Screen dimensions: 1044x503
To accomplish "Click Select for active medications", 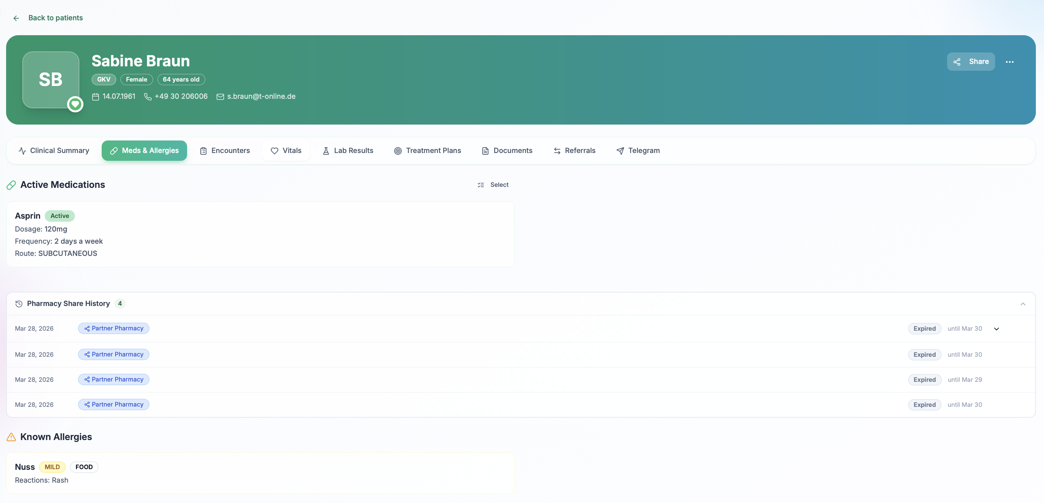I will pyautogui.click(x=493, y=185).
